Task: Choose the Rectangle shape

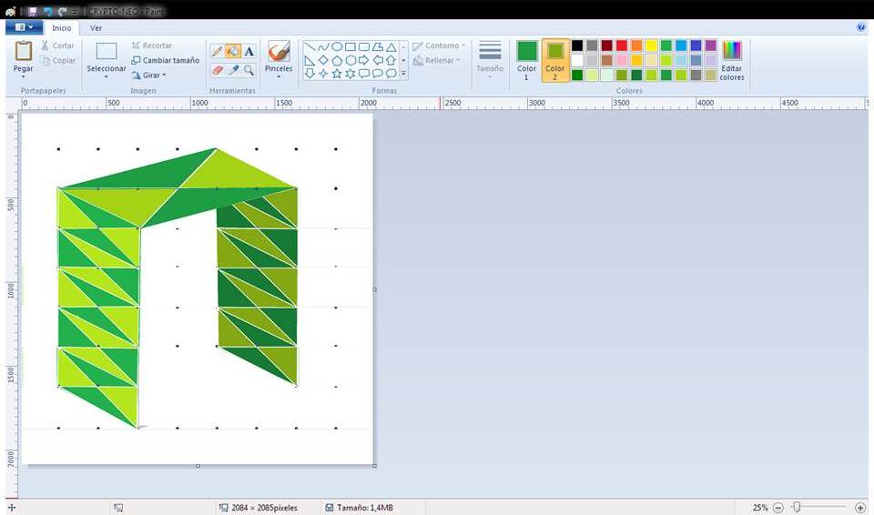Action: [x=351, y=46]
